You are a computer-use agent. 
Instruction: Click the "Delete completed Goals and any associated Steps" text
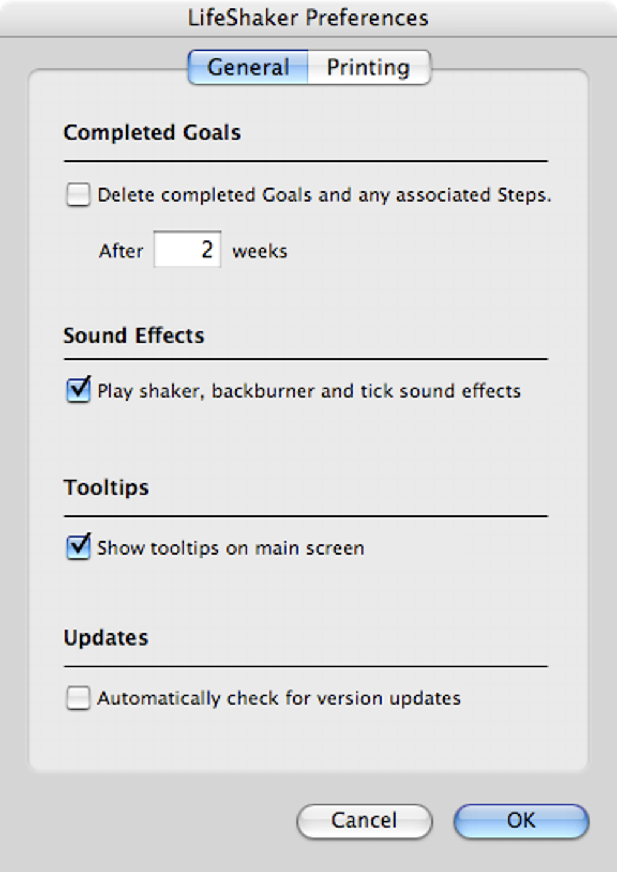point(324,195)
